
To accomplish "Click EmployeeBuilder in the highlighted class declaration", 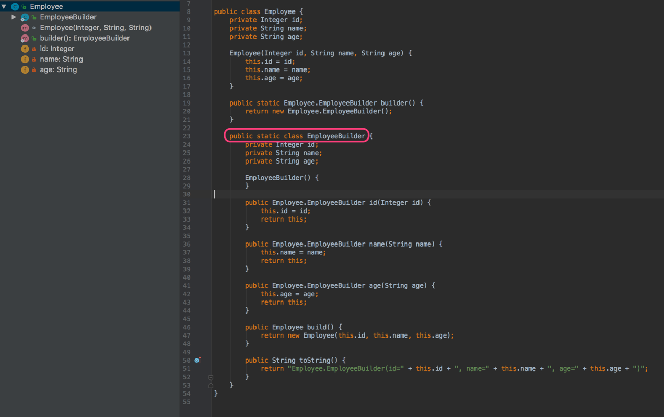I will pyautogui.click(x=336, y=136).
